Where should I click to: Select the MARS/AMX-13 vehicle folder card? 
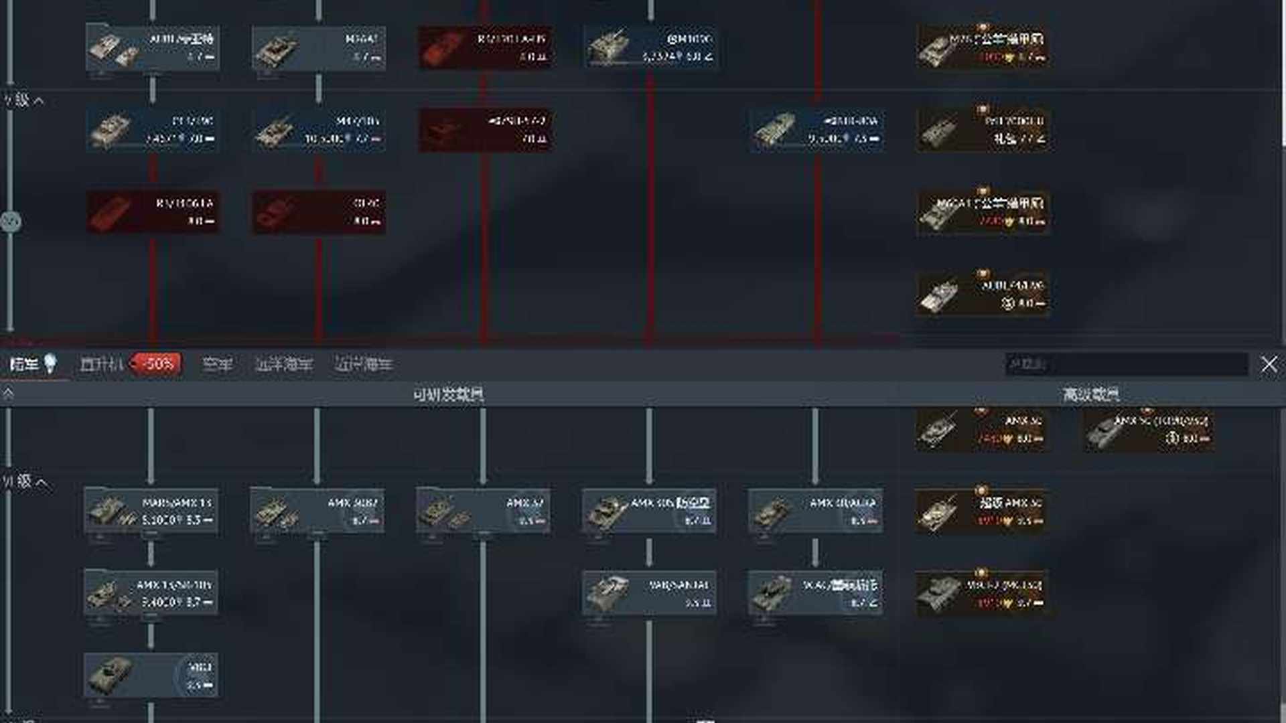[x=151, y=511]
